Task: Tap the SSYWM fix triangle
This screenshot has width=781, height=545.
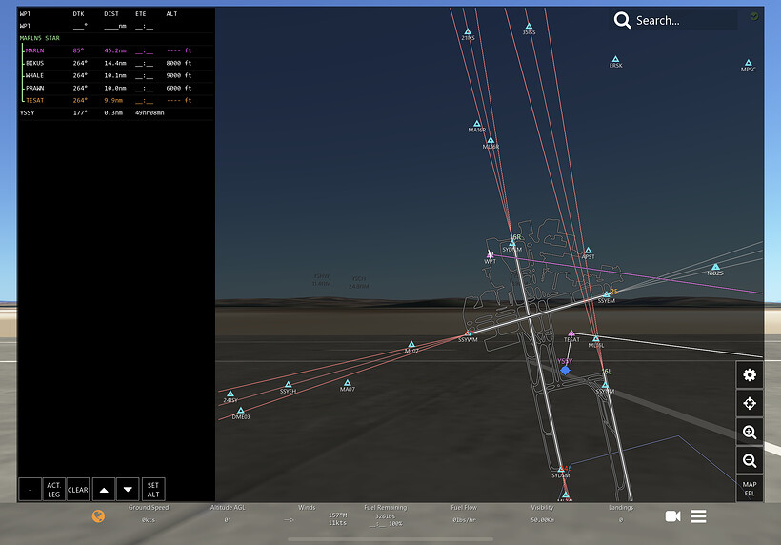Action: tap(469, 333)
